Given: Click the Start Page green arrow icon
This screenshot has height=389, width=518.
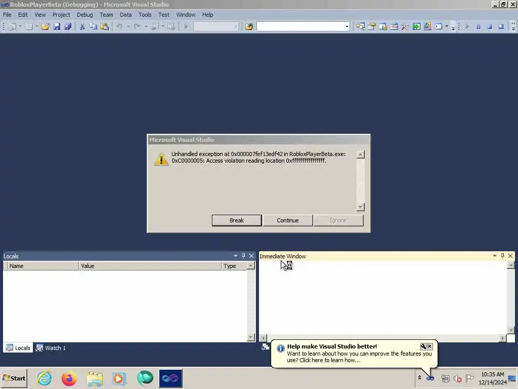Looking at the screenshot, I should tap(416, 26).
